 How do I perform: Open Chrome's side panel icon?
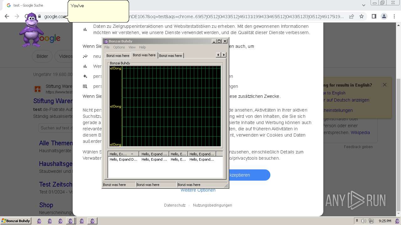coord(374,17)
